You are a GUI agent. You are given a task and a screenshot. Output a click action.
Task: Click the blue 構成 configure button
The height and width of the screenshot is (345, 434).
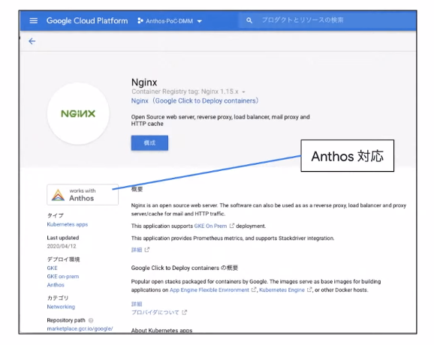tap(149, 142)
